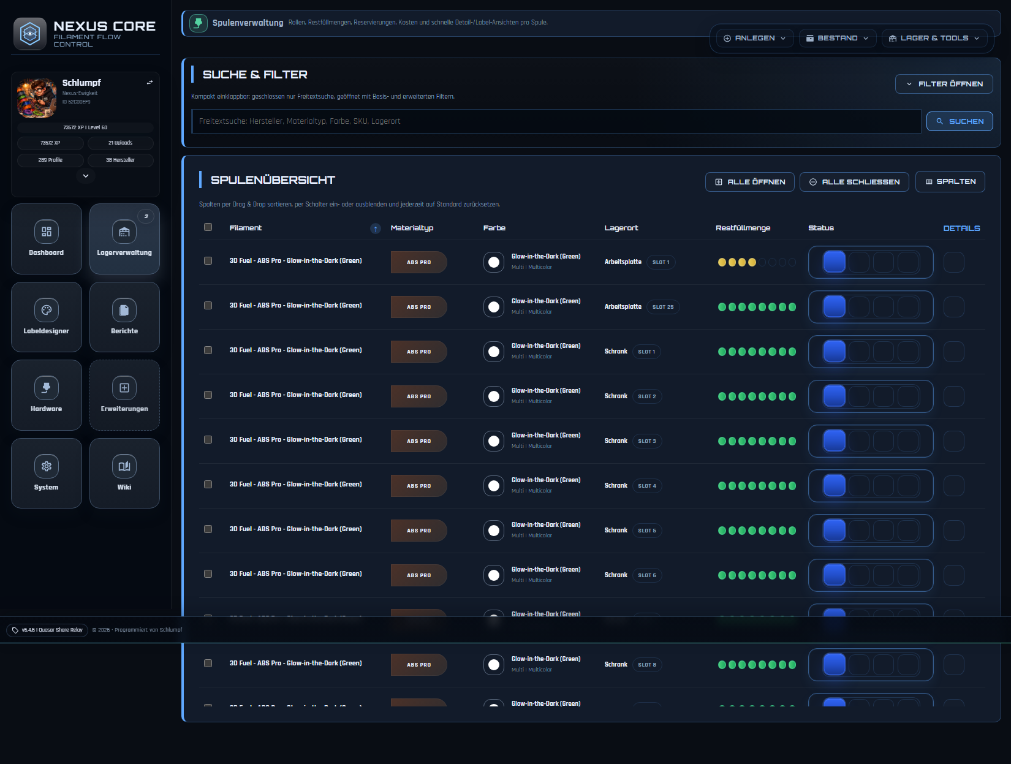This screenshot has height=764, width=1011.
Task: Expand the Bestand dropdown
Action: 838,38
